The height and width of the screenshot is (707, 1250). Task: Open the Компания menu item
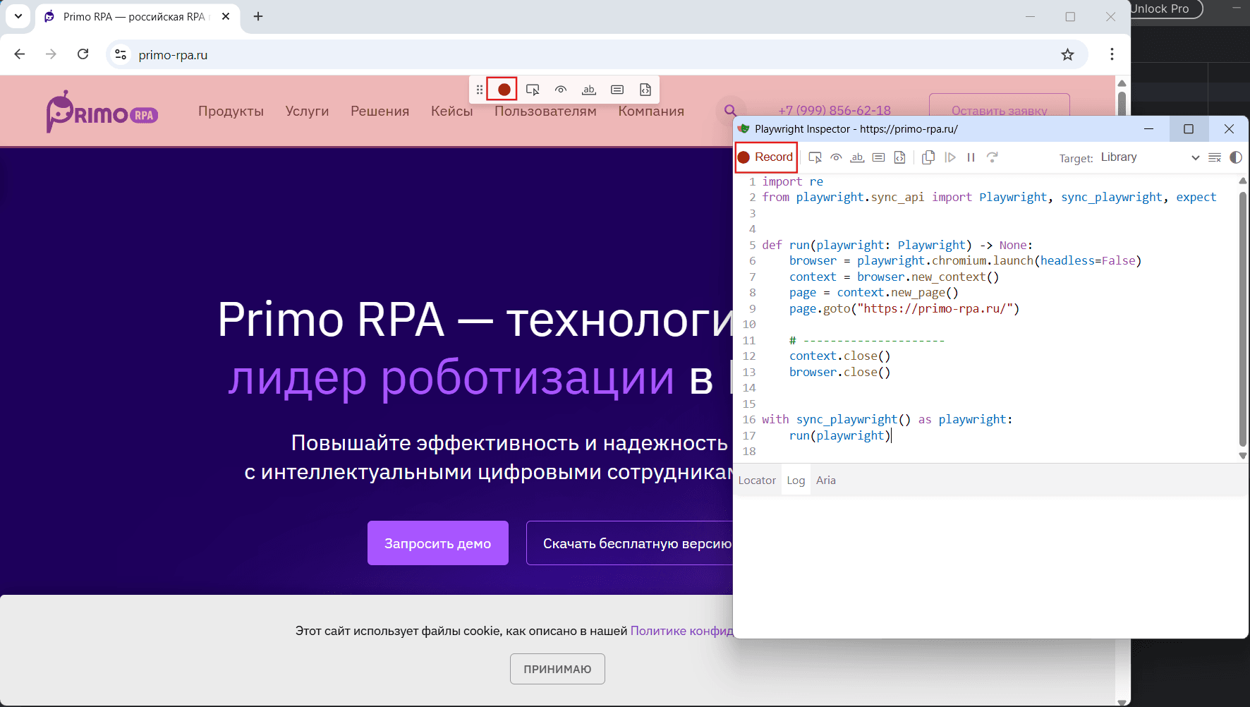[x=651, y=111]
